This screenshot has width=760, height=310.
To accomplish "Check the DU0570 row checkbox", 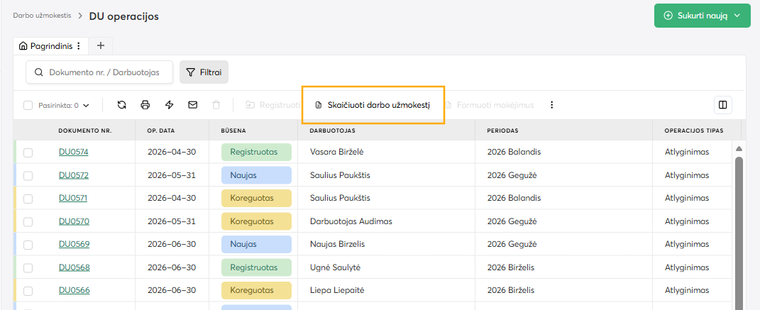I will [28, 222].
